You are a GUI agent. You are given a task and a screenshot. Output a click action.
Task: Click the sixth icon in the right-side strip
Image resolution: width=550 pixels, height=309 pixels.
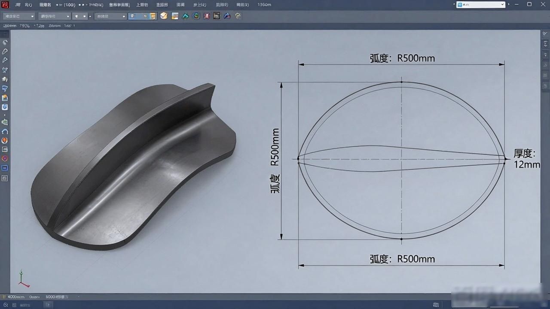[x=546, y=85]
